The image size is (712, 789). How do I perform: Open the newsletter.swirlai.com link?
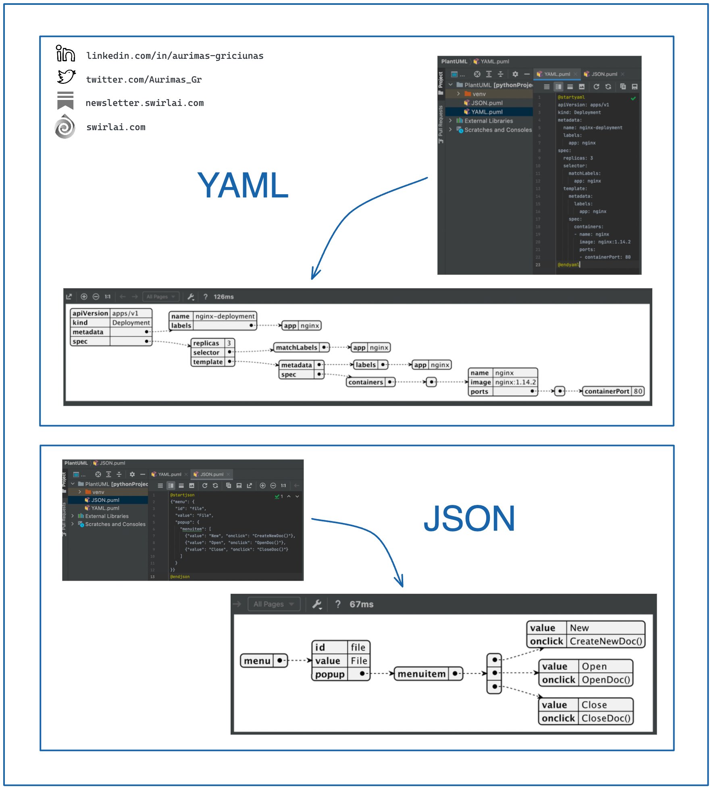coord(145,103)
